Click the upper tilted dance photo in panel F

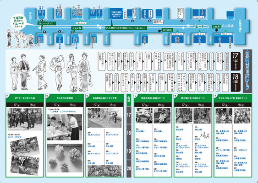[25, 146]
